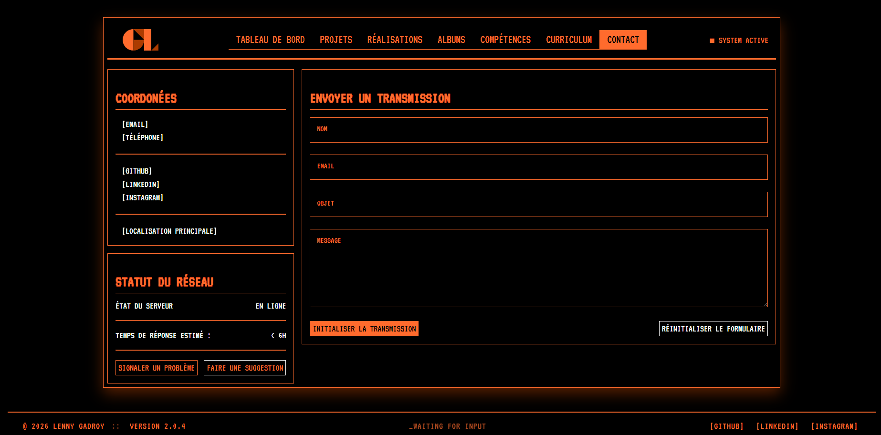Click the Envoyer un transmission heading
881x435 pixels.
pos(380,99)
